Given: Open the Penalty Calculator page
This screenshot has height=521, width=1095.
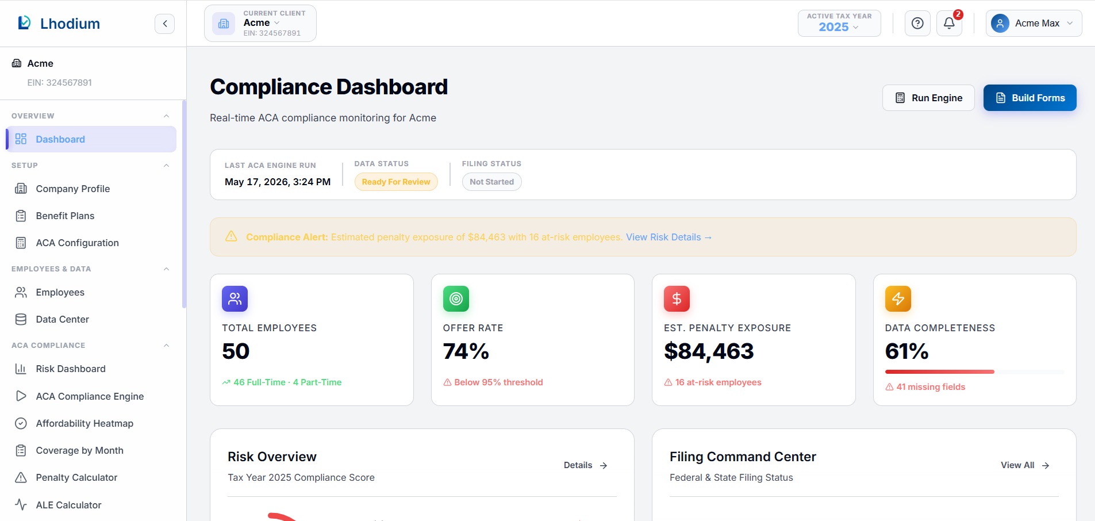Looking at the screenshot, I should pyautogui.click(x=91, y=477).
